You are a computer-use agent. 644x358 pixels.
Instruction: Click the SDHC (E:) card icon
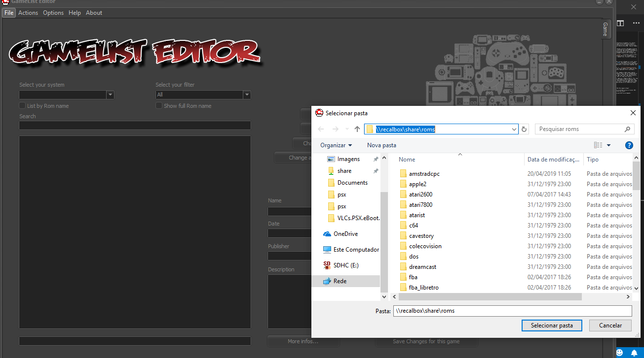point(327,265)
